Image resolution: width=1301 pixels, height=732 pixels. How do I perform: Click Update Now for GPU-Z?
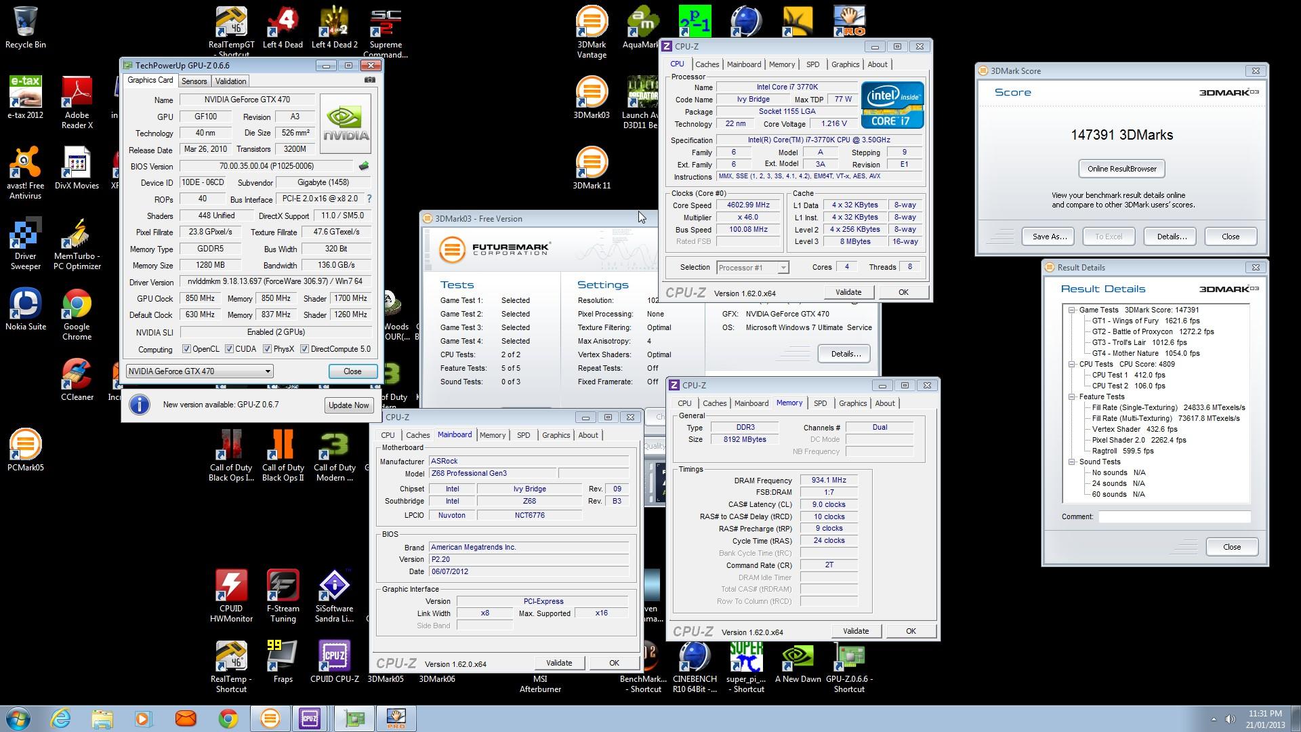(348, 405)
